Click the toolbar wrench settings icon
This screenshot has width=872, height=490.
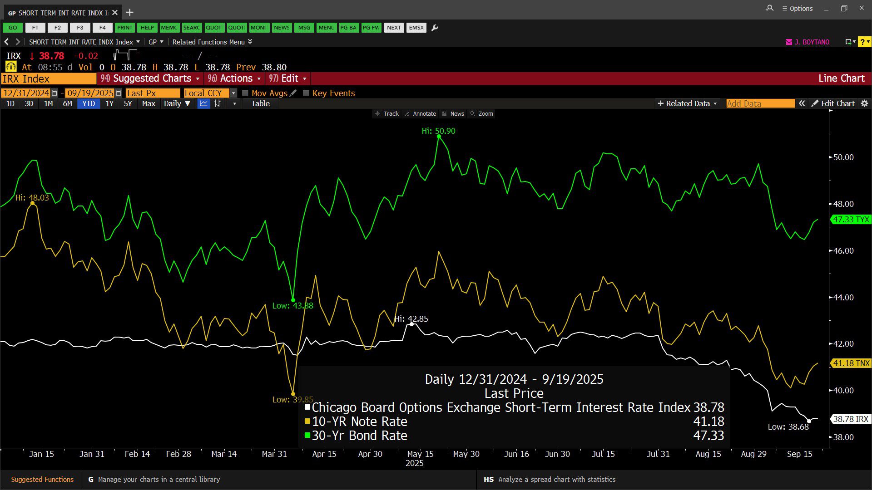[435, 28]
